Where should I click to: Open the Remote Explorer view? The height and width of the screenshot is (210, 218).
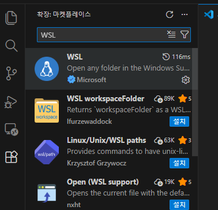[12, 130]
